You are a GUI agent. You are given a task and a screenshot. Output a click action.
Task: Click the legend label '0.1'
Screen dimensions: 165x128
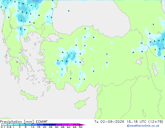[3, 127]
